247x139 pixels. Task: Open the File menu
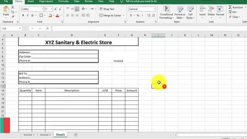(x=6, y=1)
